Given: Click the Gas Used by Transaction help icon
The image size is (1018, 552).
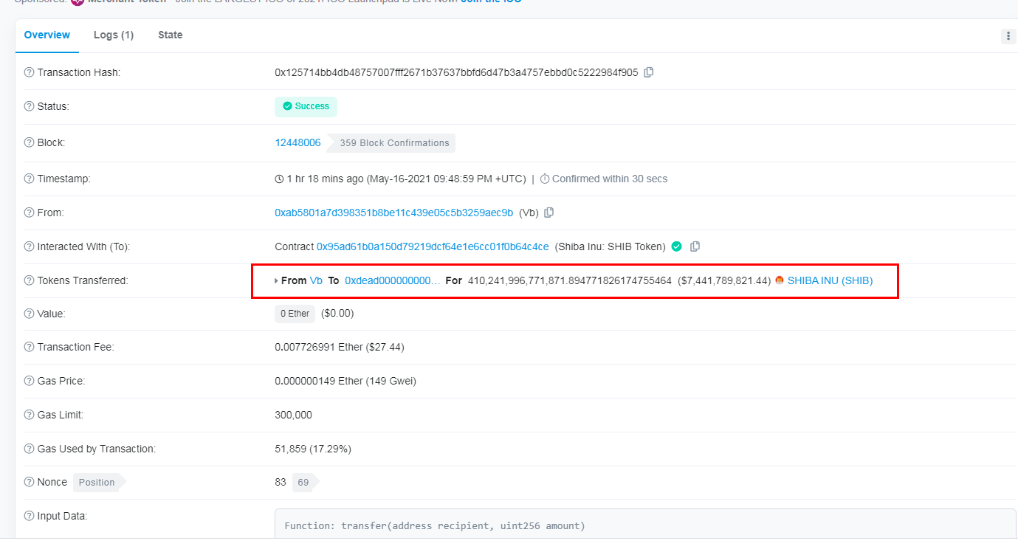Looking at the screenshot, I should (x=29, y=449).
